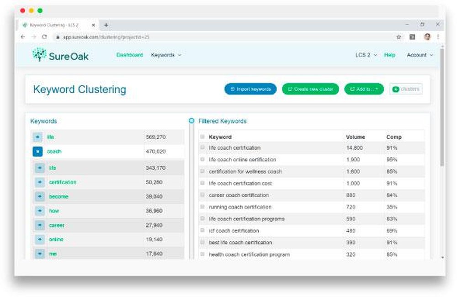457x297 pixels.
Task: Select the 'certification' keyword link
Action: (x=63, y=182)
